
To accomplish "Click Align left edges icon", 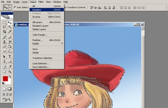I will click(106, 8).
